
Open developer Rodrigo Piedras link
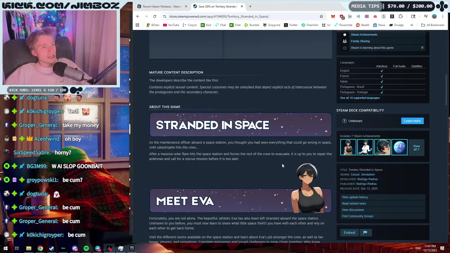pos(367,179)
